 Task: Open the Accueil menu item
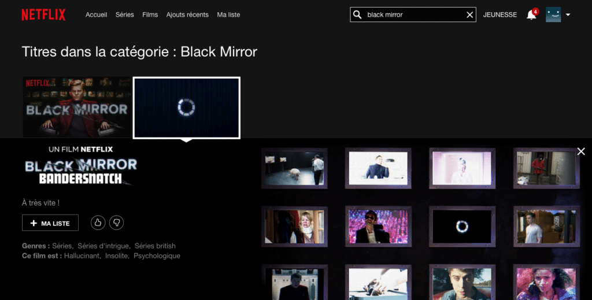pos(96,14)
